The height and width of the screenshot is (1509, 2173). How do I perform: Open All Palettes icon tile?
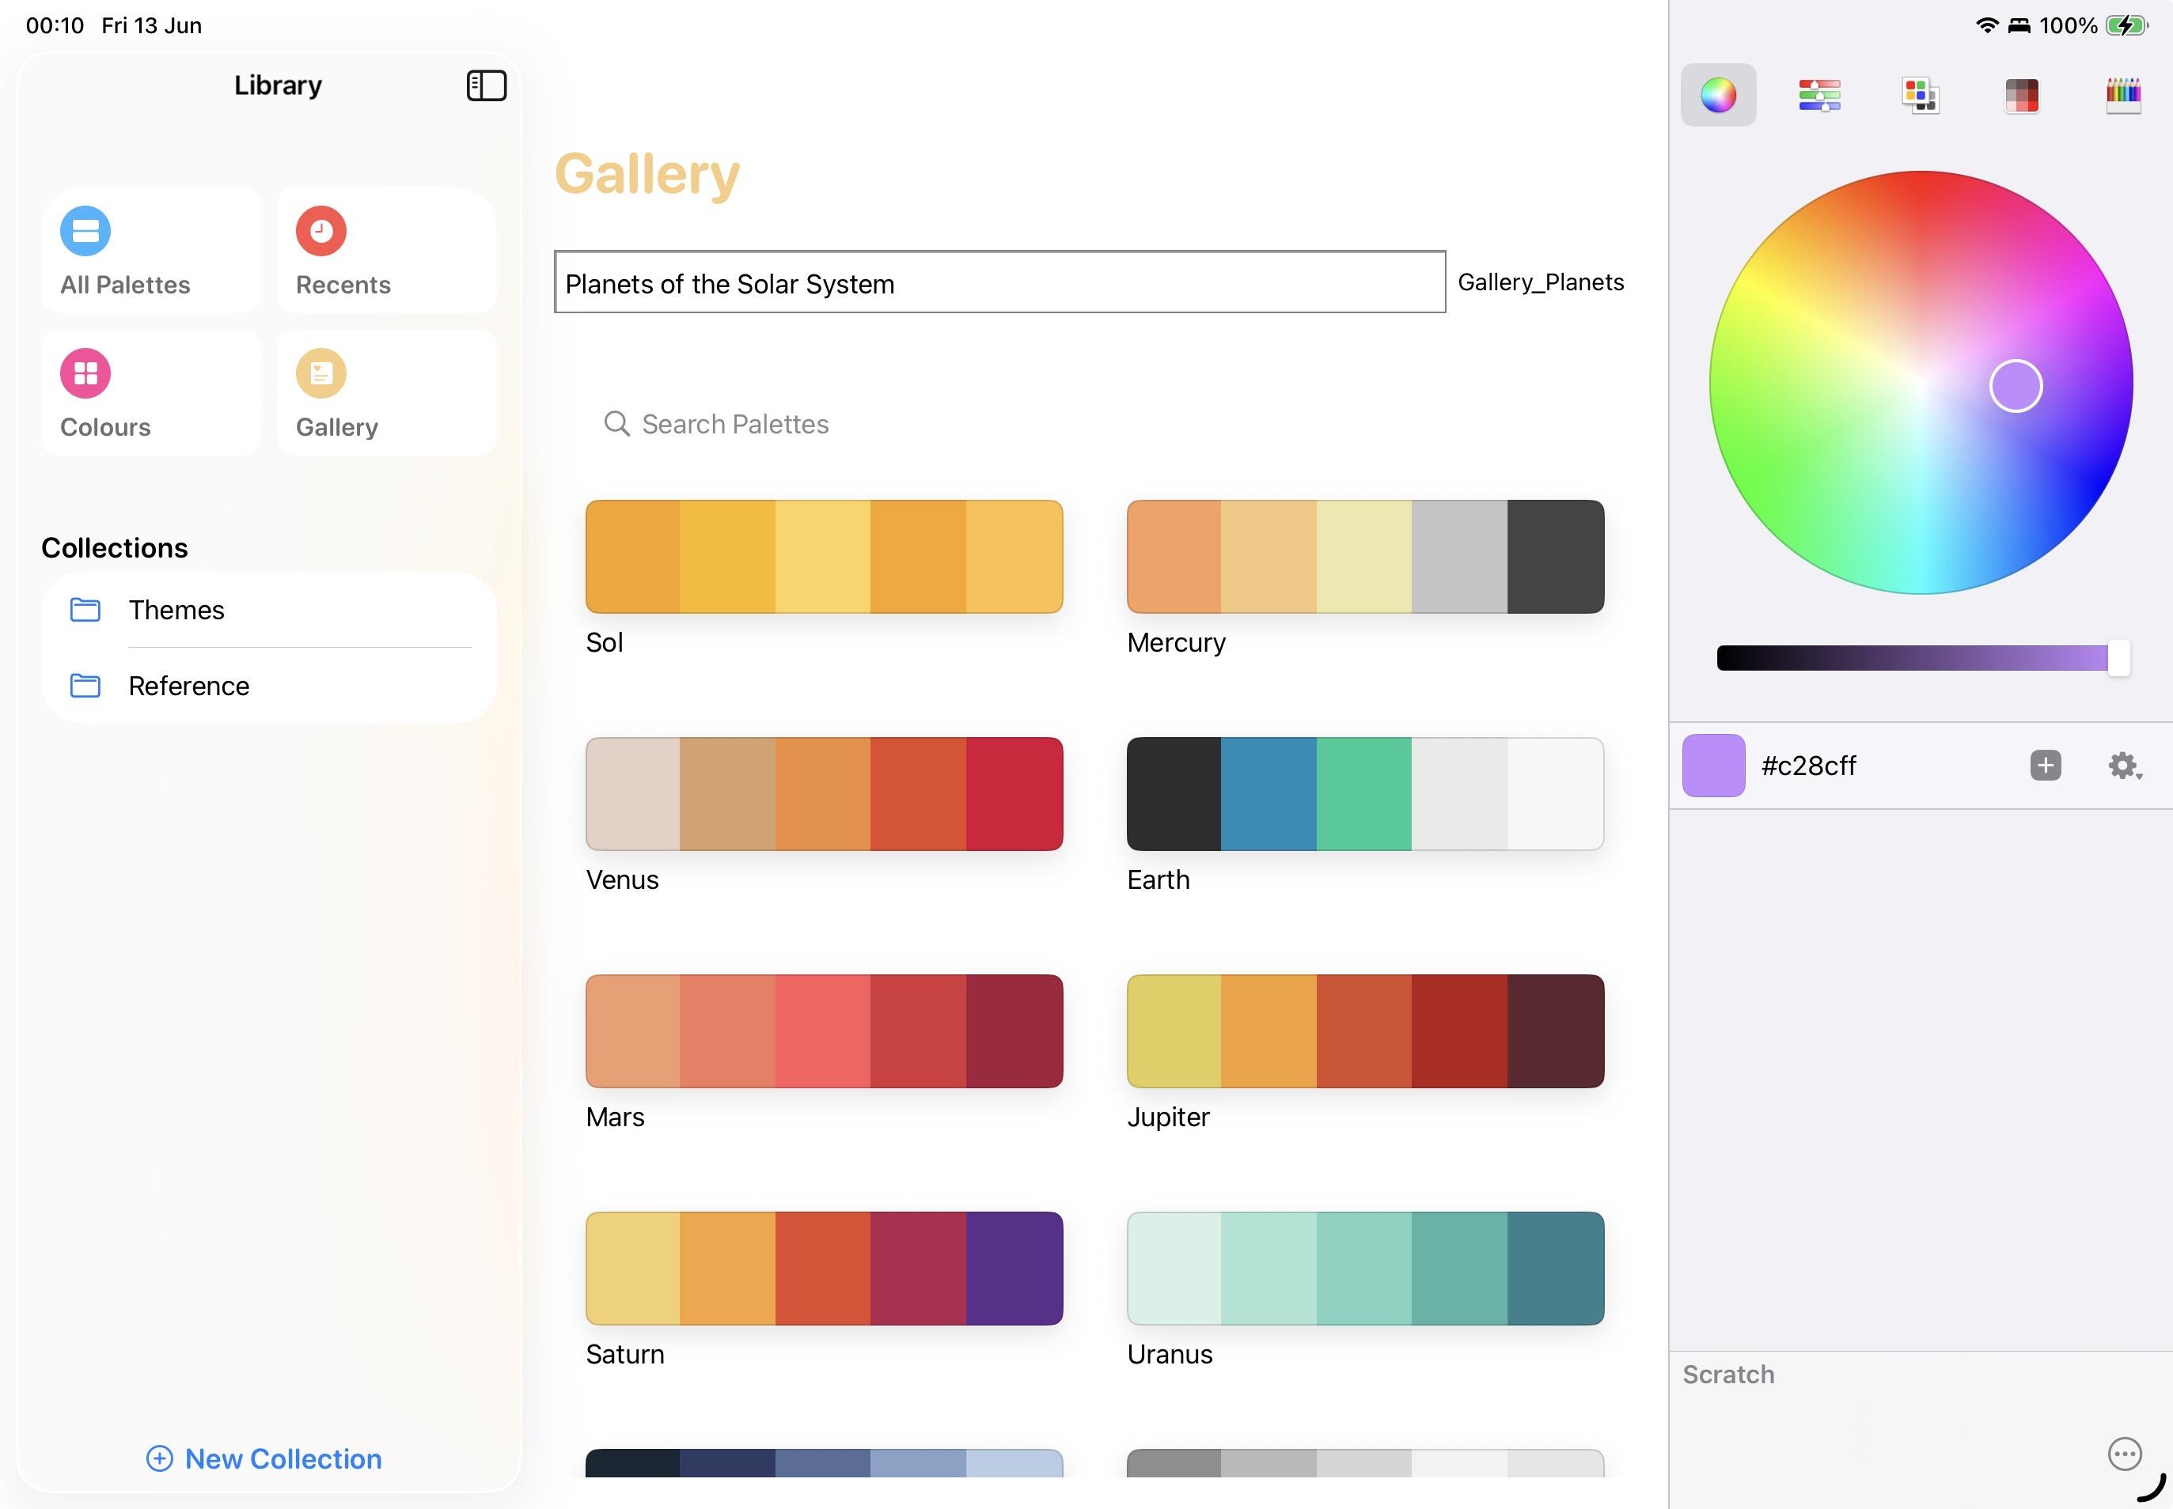(x=150, y=251)
